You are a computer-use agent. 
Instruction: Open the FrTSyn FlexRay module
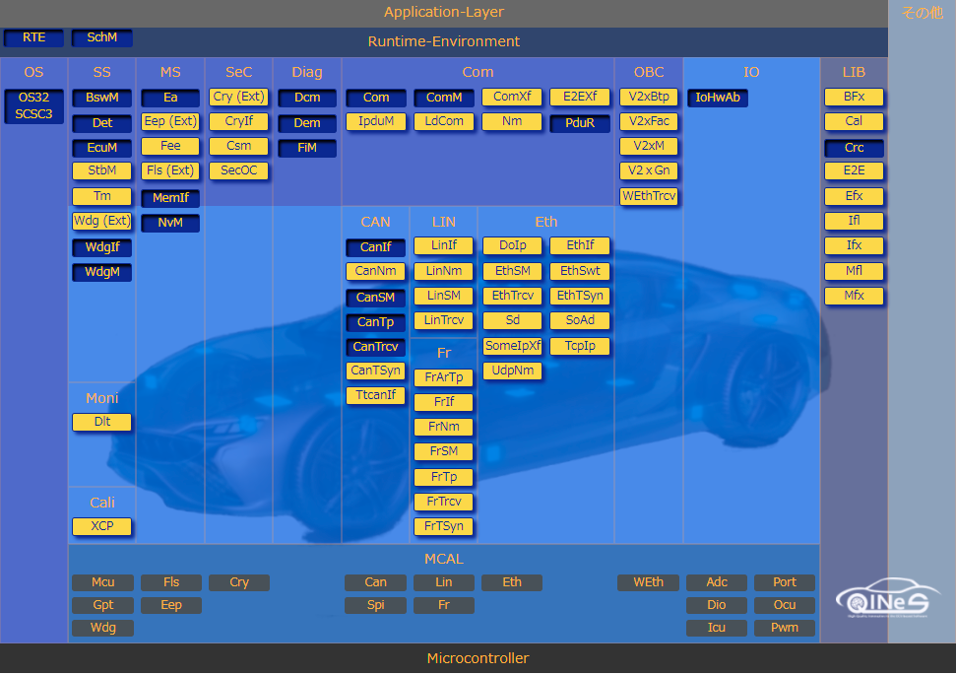click(x=444, y=526)
